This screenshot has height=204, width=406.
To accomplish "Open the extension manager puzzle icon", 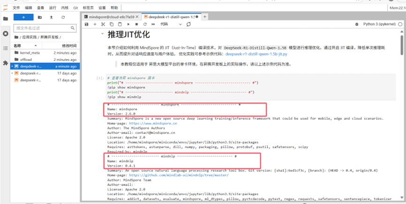I will point(5,63).
